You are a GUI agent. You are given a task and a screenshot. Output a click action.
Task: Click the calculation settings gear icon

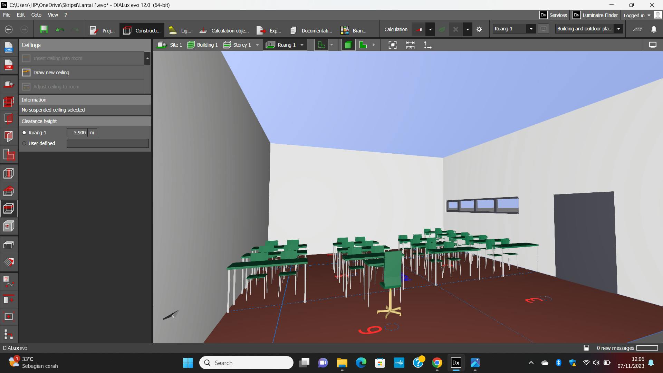click(x=479, y=30)
